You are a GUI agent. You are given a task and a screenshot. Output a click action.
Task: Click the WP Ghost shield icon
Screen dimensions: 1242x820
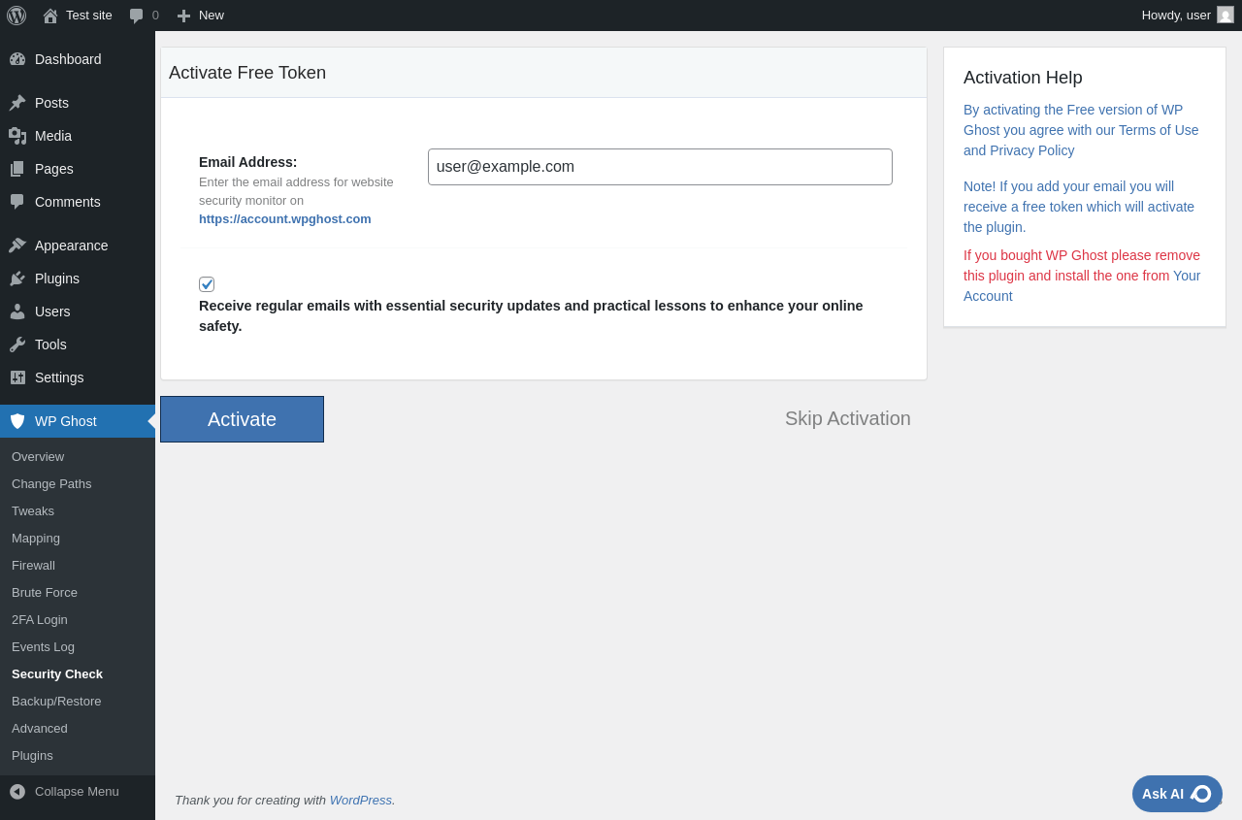tap(17, 421)
